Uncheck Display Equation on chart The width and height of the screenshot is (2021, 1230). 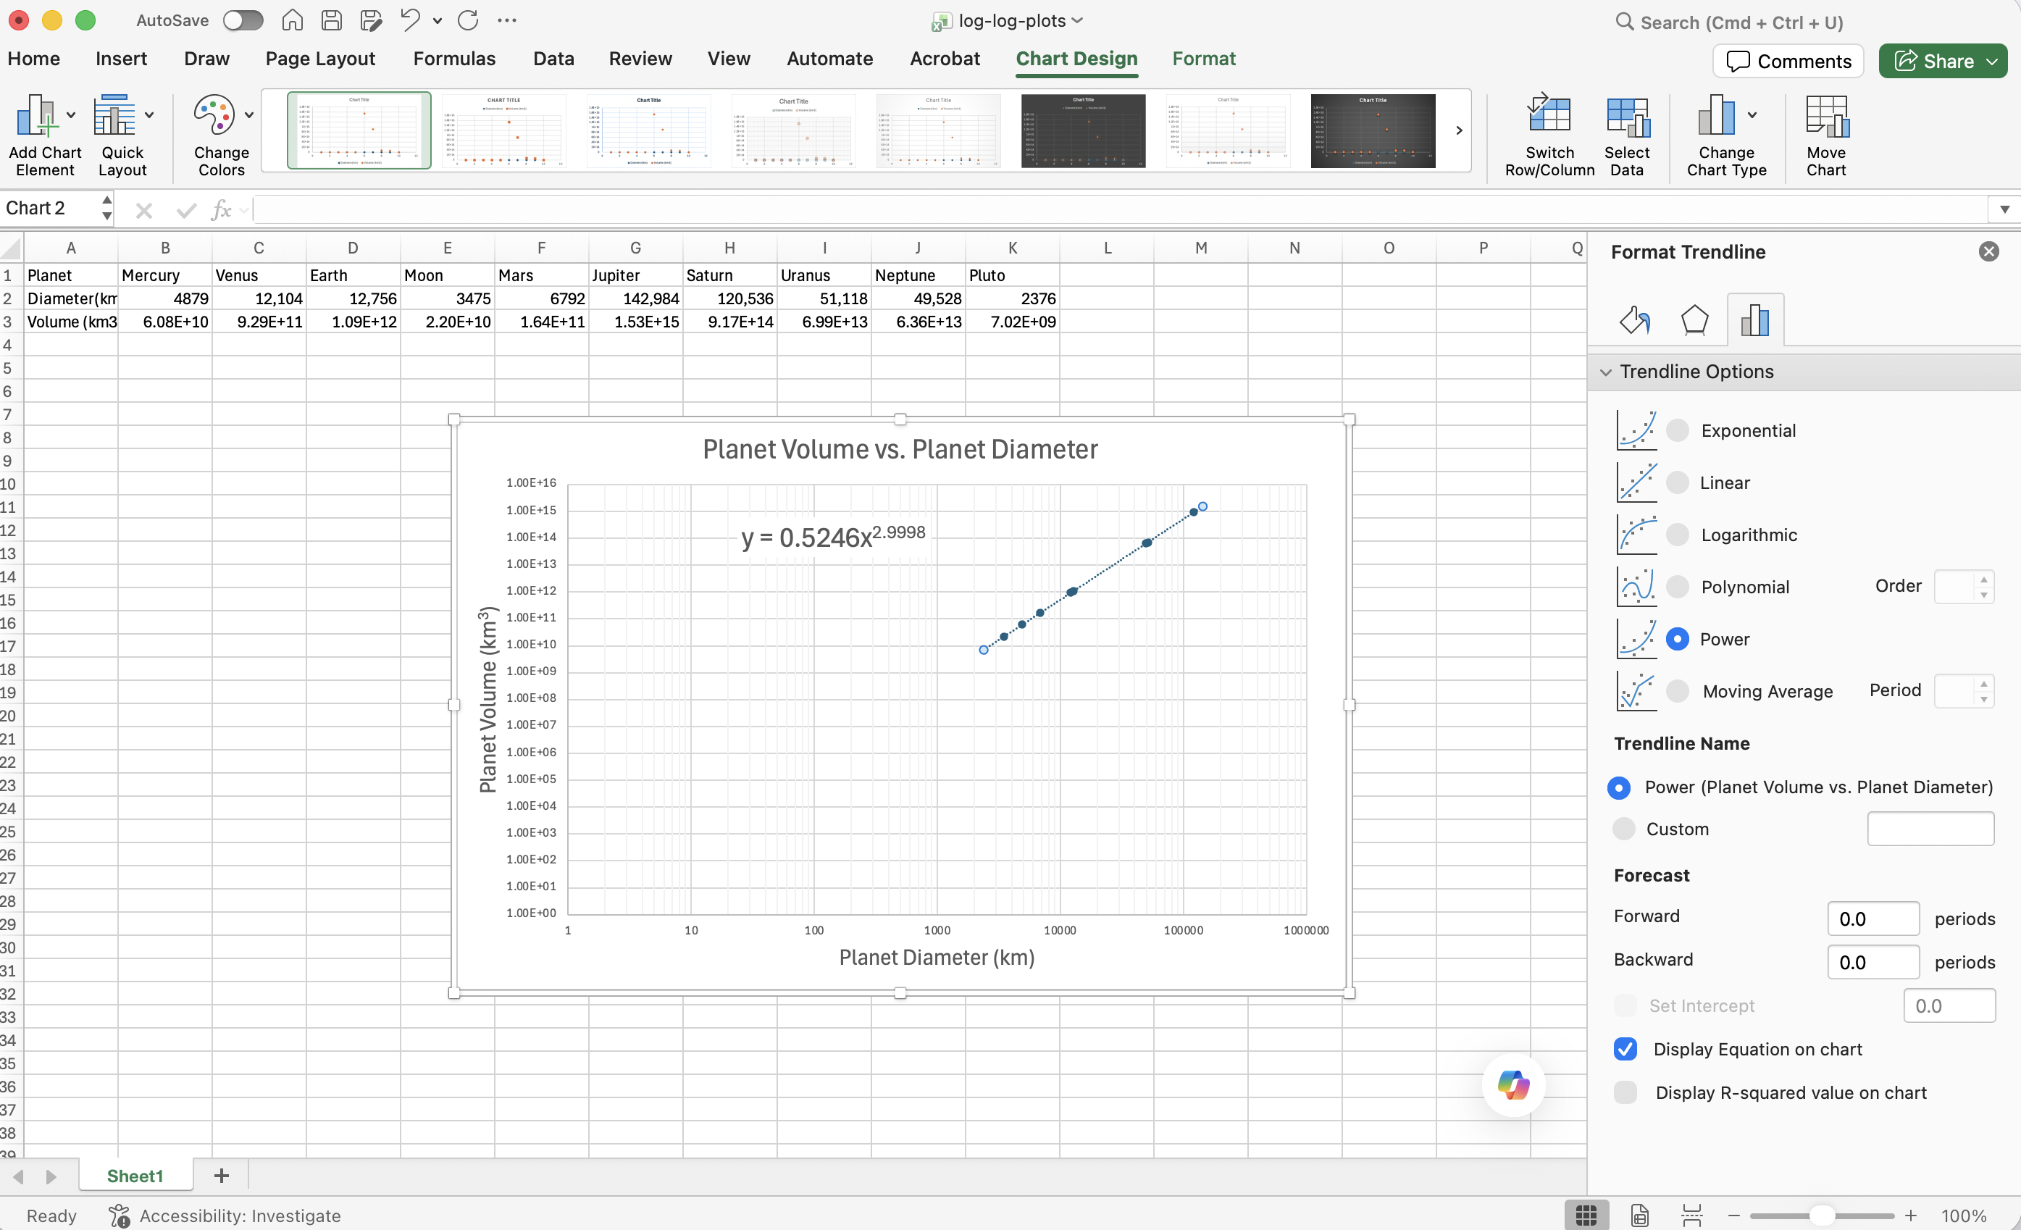click(x=1625, y=1049)
